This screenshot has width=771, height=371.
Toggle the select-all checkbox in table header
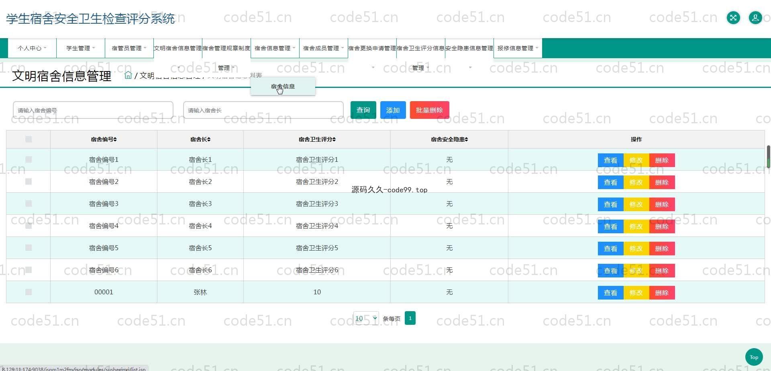coord(29,139)
